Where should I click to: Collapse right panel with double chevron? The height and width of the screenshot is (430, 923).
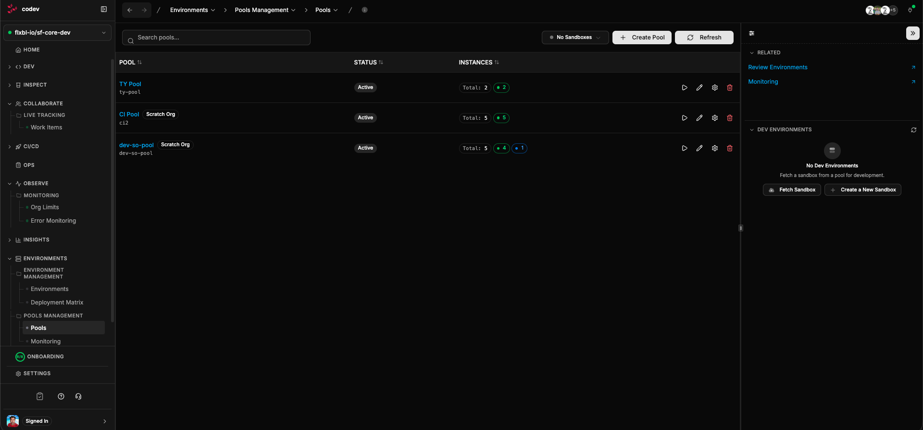(x=913, y=33)
